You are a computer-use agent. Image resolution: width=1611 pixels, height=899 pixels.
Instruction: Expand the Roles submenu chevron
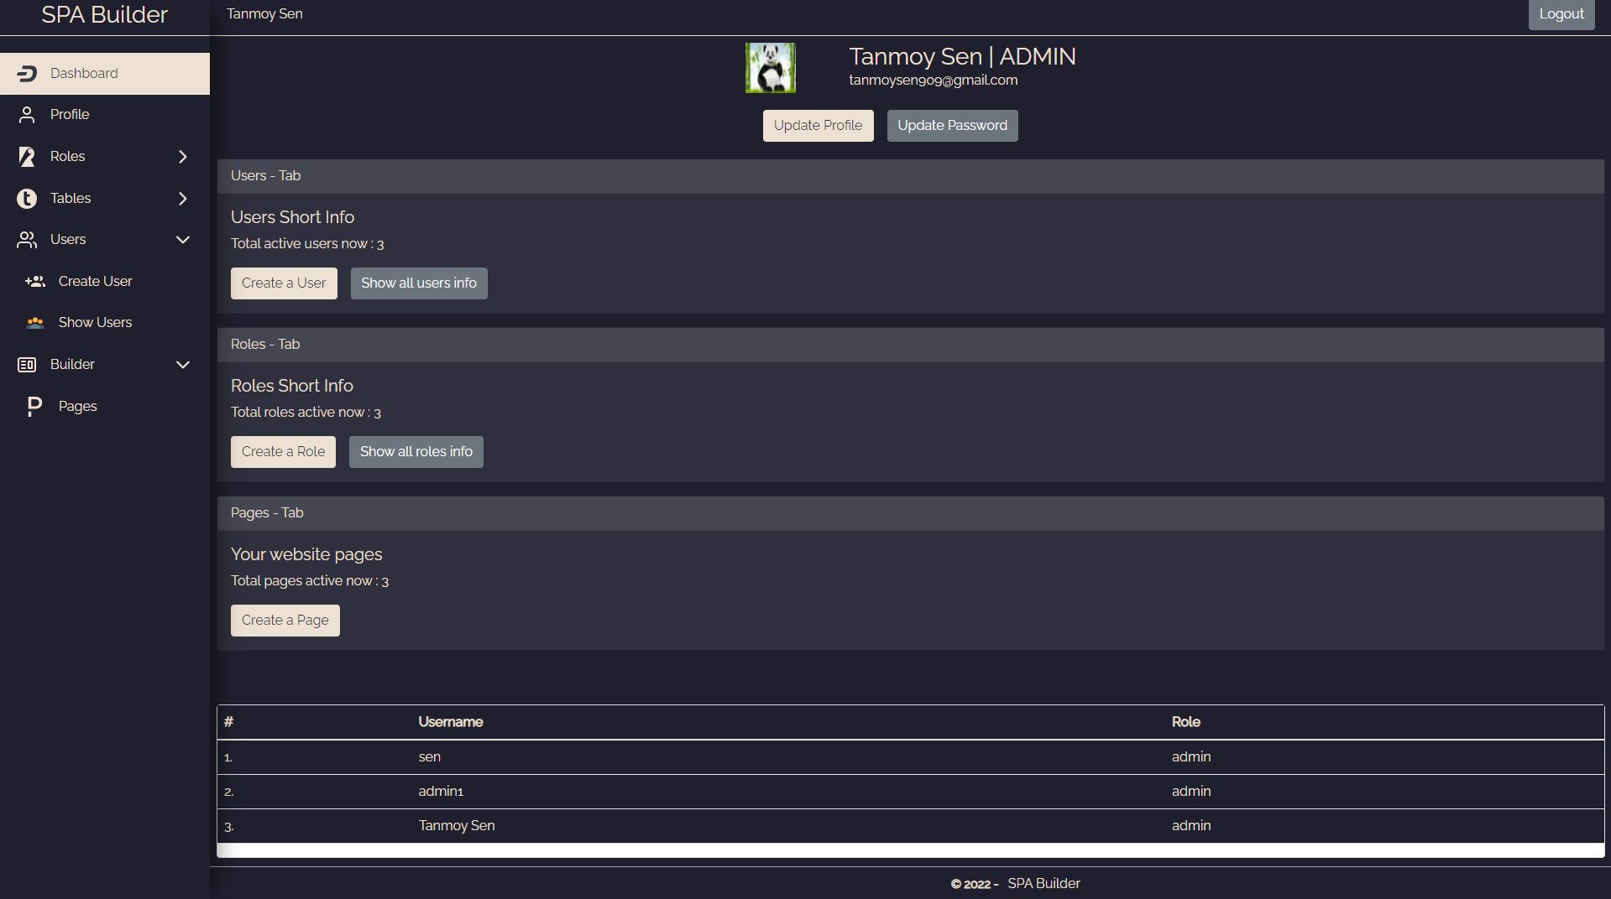click(x=183, y=157)
